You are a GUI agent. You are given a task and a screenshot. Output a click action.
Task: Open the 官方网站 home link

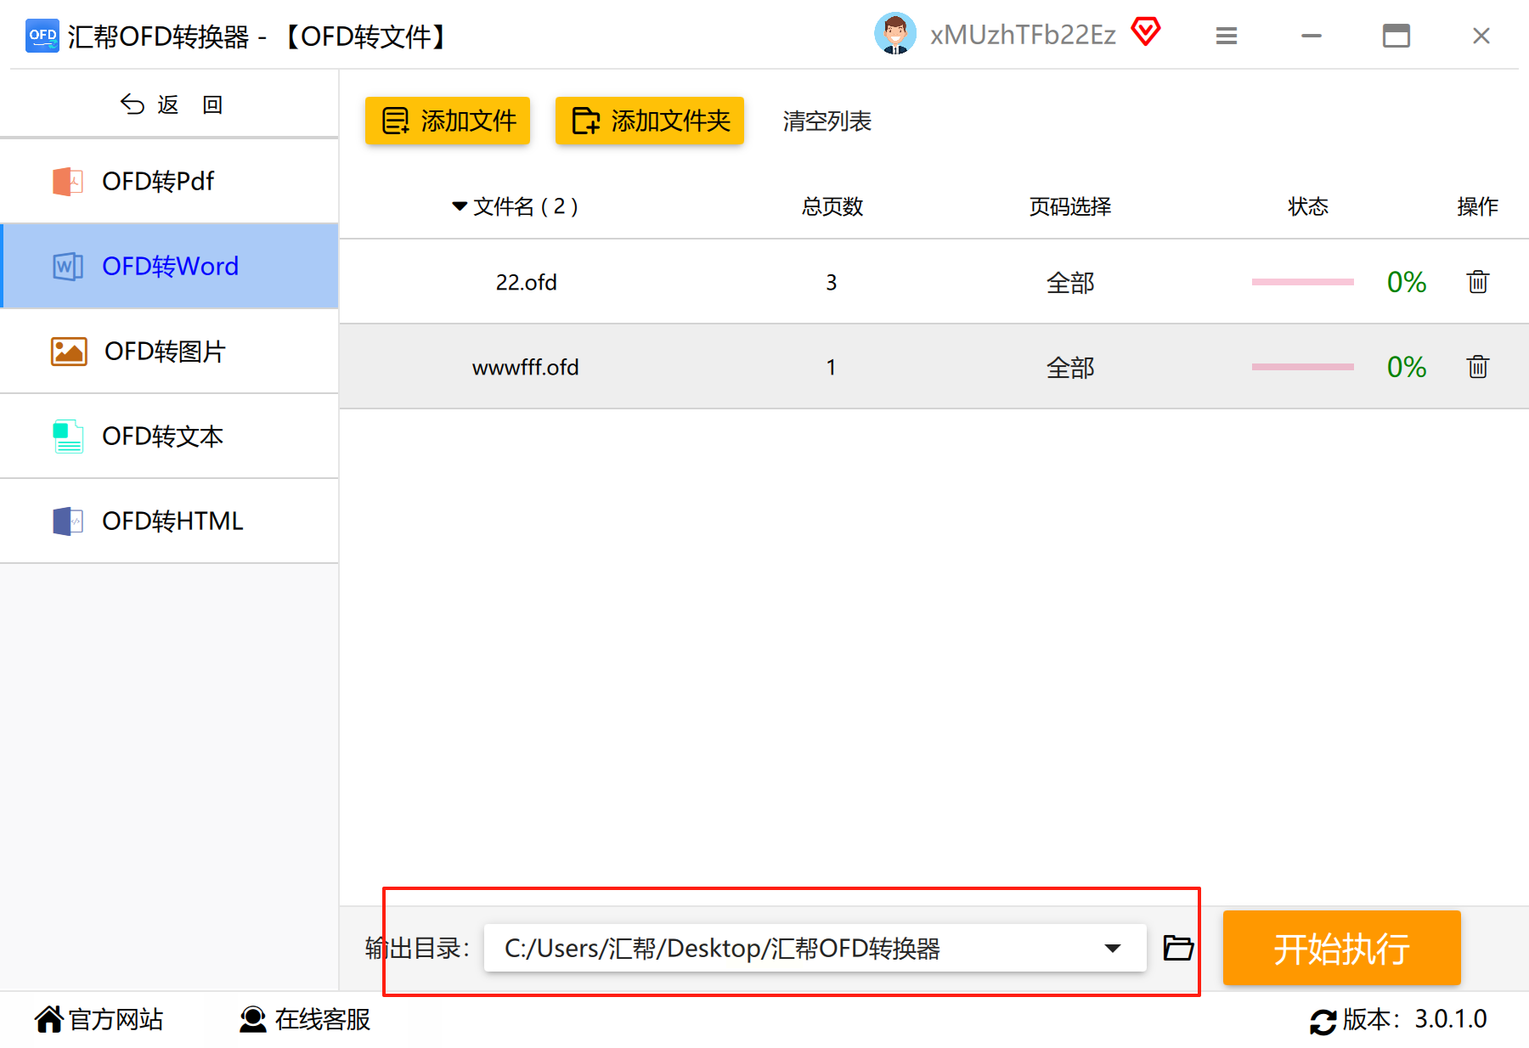tap(99, 1019)
